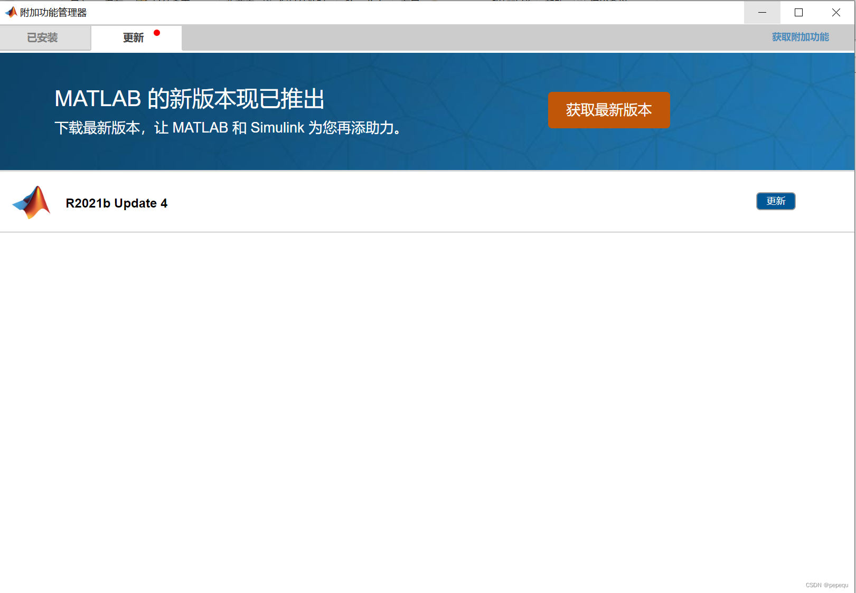Click the MATLAB logo beside R2021b Update 4
Viewport: 856px width, 593px height.
(x=31, y=202)
